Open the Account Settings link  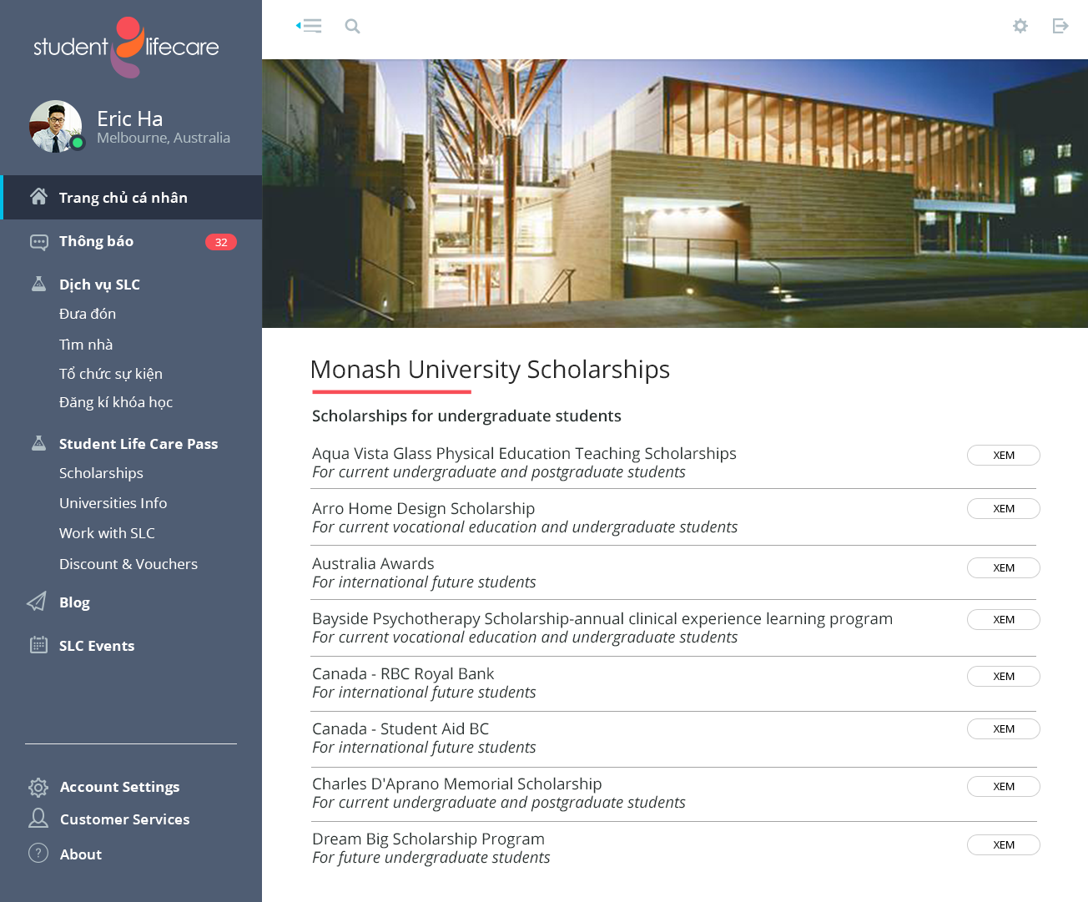pos(120,787)
